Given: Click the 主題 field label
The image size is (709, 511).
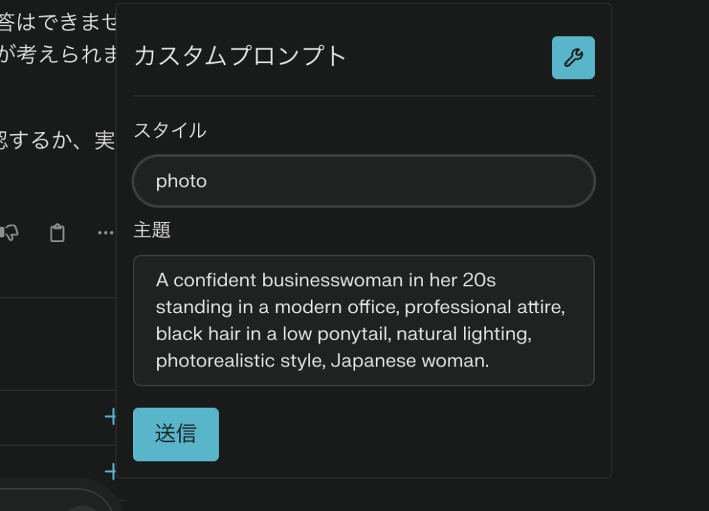Looking at the screenshot, I should tap(152, 230).
